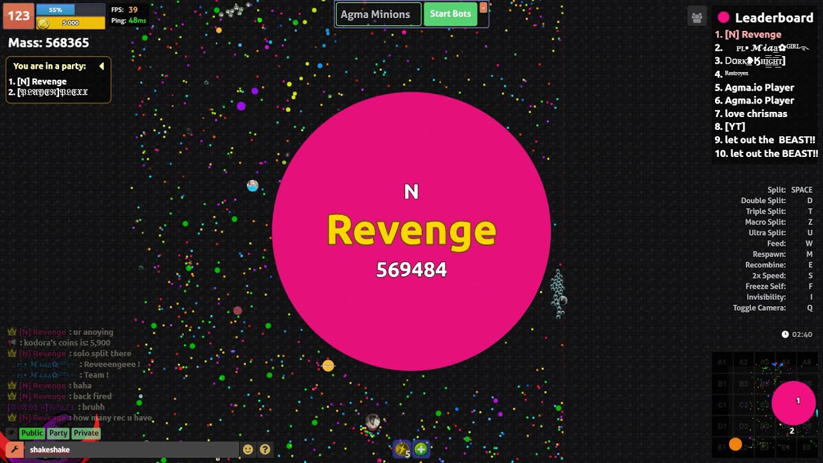Select leaderboard entry 7. love chrismas
The width and height of the screenshot is (823, 463).
click(751, 114)
